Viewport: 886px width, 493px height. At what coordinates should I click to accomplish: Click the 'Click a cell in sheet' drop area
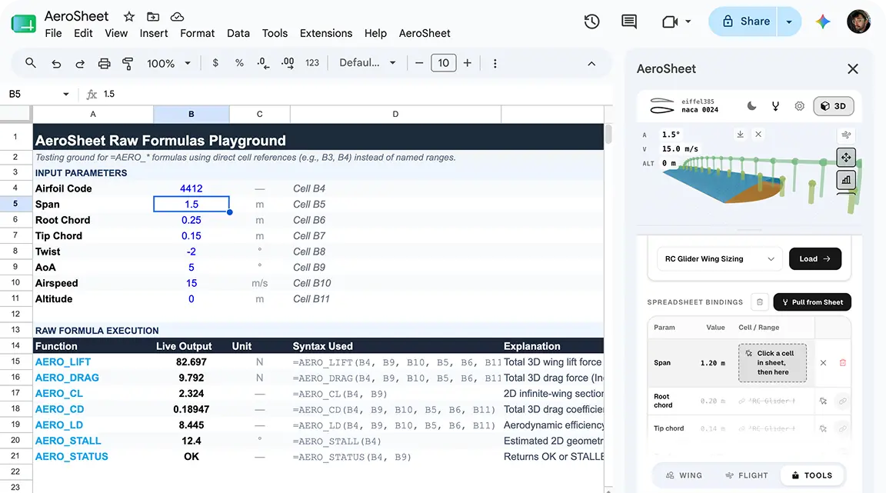[x=772, y=363]
